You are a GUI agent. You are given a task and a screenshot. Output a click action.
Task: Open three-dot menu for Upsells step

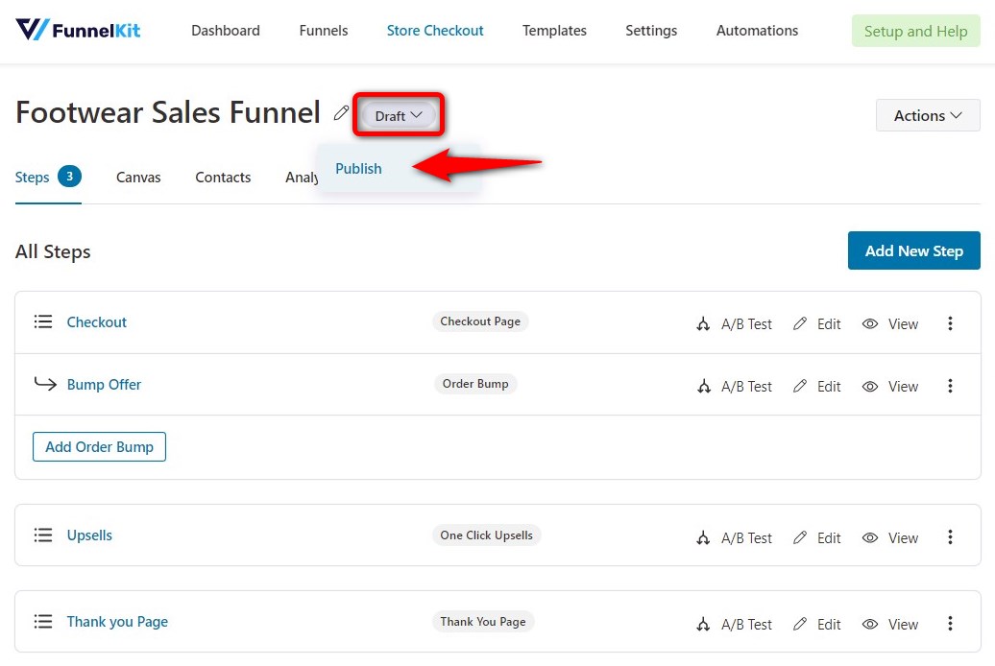(x=950, y=537)
